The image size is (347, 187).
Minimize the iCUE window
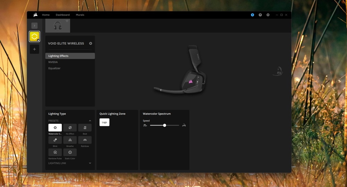(x=277, y=15)
